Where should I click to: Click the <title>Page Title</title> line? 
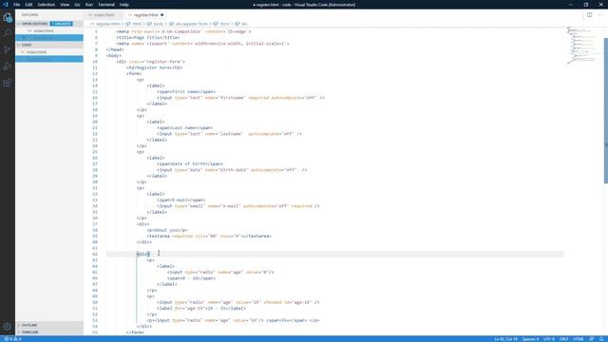click(148, 38)
